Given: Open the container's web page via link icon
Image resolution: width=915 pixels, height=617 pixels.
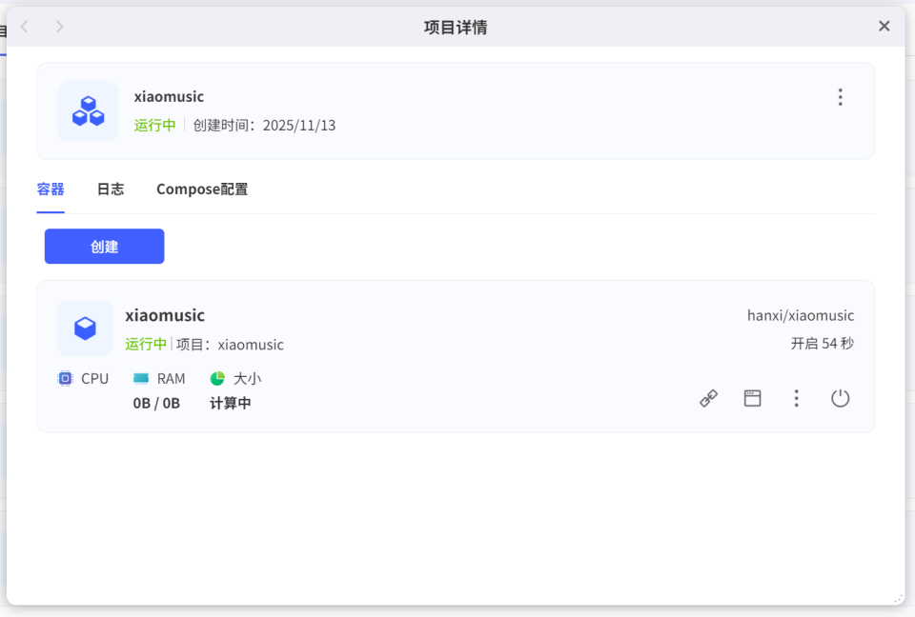Looking at the screenshot, I should (708, 398).
